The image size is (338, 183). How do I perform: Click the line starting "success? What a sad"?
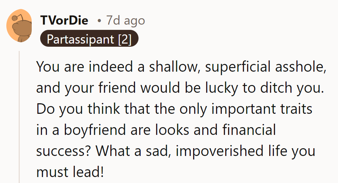pos(176,151)
